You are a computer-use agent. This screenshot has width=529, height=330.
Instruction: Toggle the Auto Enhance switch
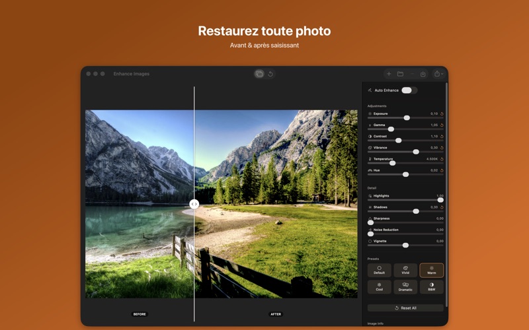(x=409, y=90)
